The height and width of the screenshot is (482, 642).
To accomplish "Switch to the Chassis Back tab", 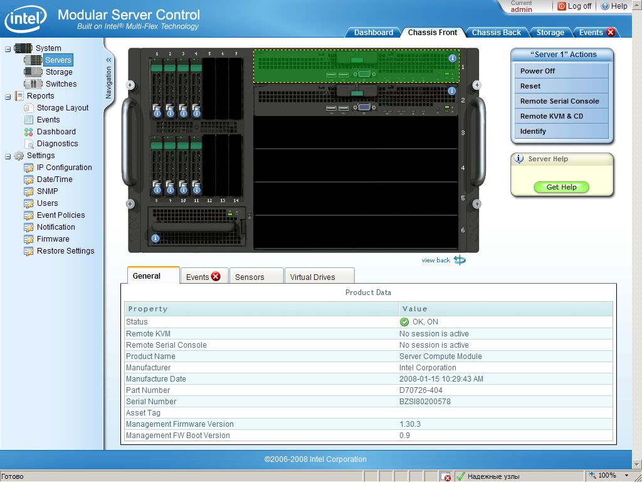I will 496,33.
